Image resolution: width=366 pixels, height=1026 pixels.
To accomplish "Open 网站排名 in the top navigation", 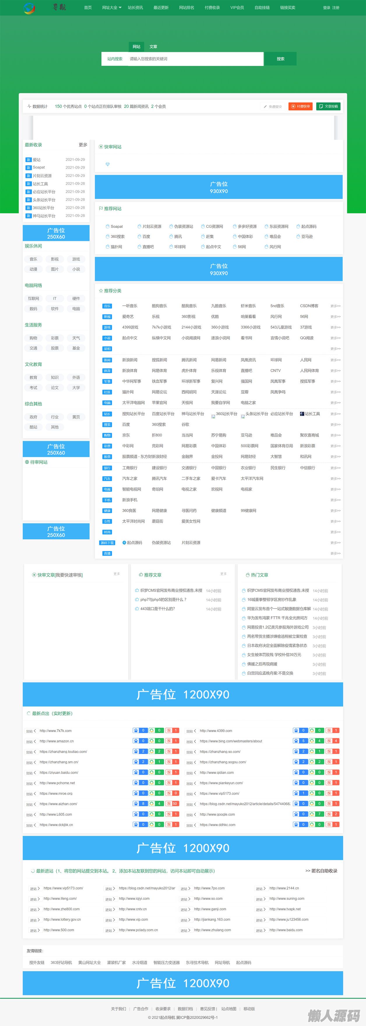I will coord(186,8).
